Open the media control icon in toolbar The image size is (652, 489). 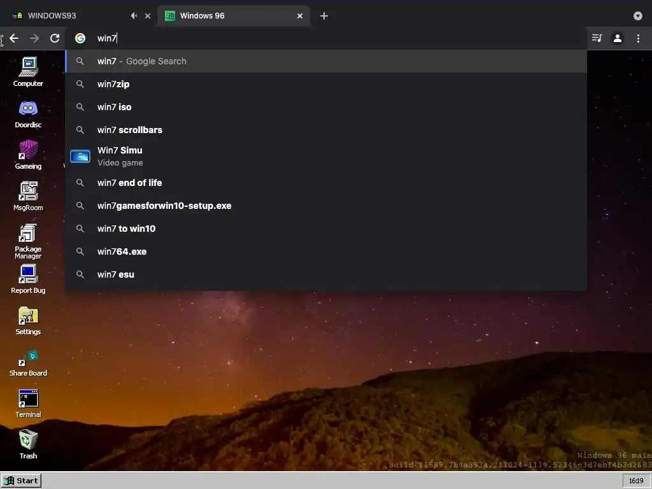coord(597,38)
